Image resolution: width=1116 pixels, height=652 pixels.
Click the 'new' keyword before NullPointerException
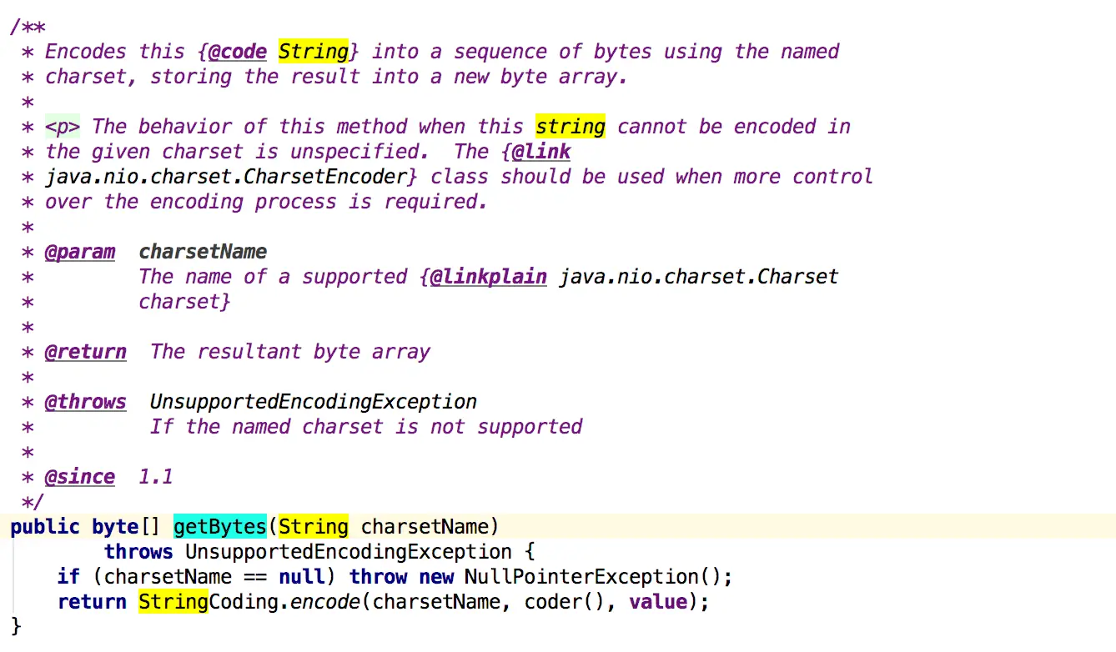(x=436, y=577)
